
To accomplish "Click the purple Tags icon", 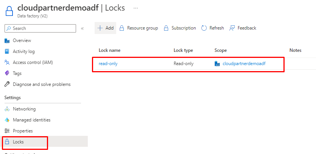I will (x=7, y=73).
